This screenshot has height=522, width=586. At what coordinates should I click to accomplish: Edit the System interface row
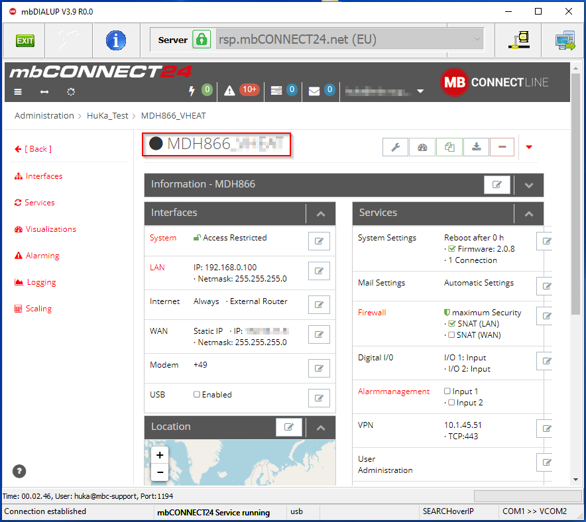point(319,241)
